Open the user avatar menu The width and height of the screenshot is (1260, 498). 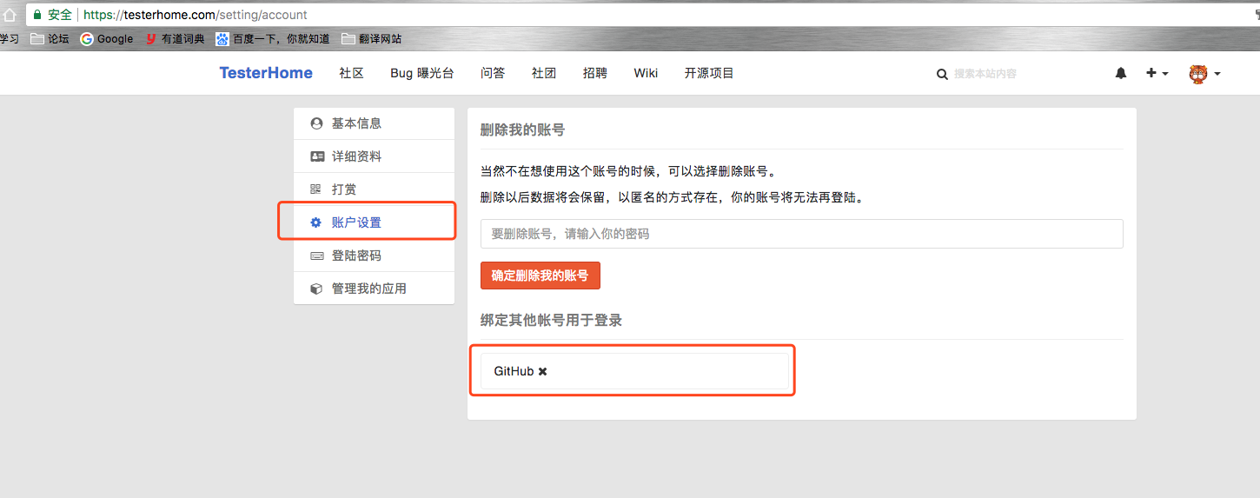pos(1204,74)
